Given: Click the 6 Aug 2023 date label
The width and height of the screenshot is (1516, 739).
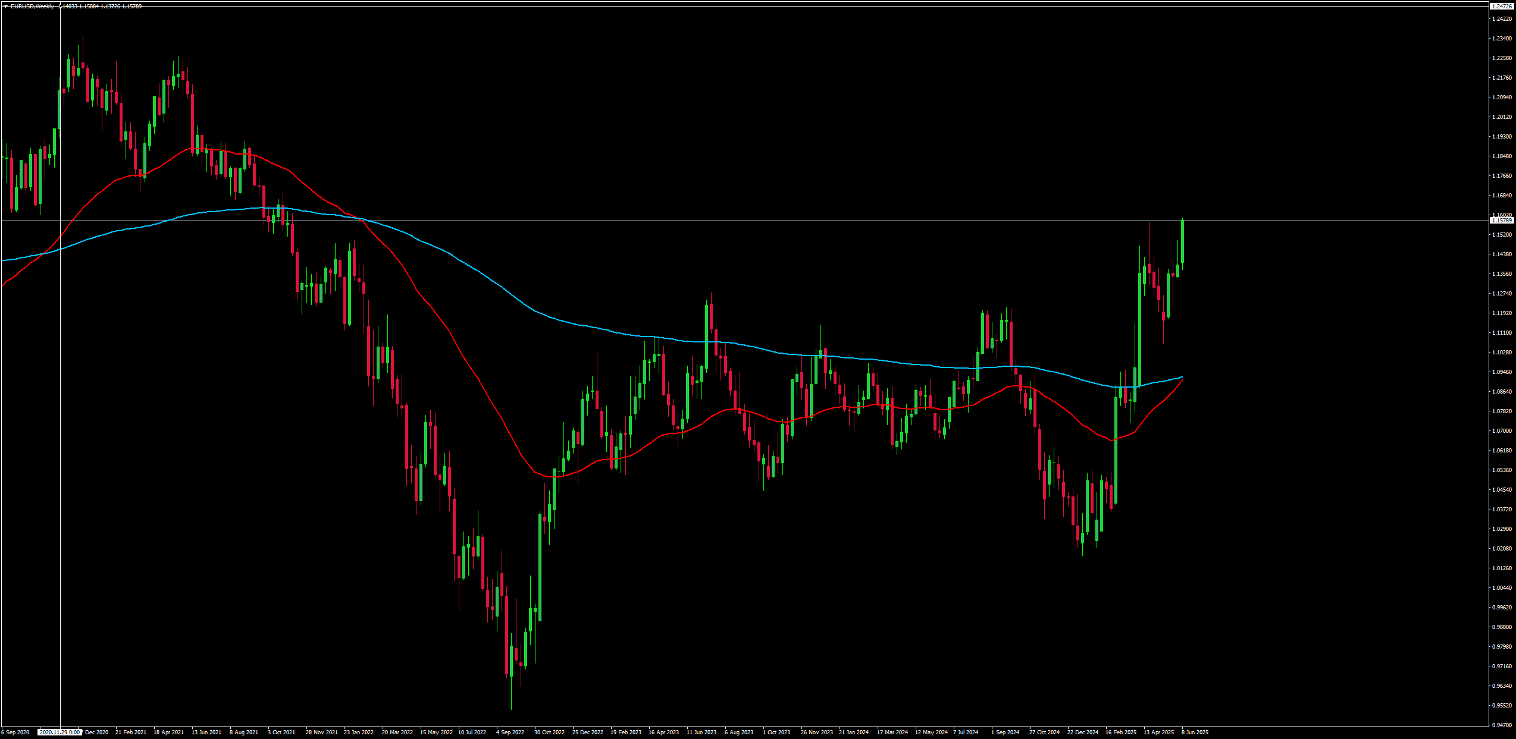Looking at the screenshot, I should pyautogui.click(x=739, y=732).
